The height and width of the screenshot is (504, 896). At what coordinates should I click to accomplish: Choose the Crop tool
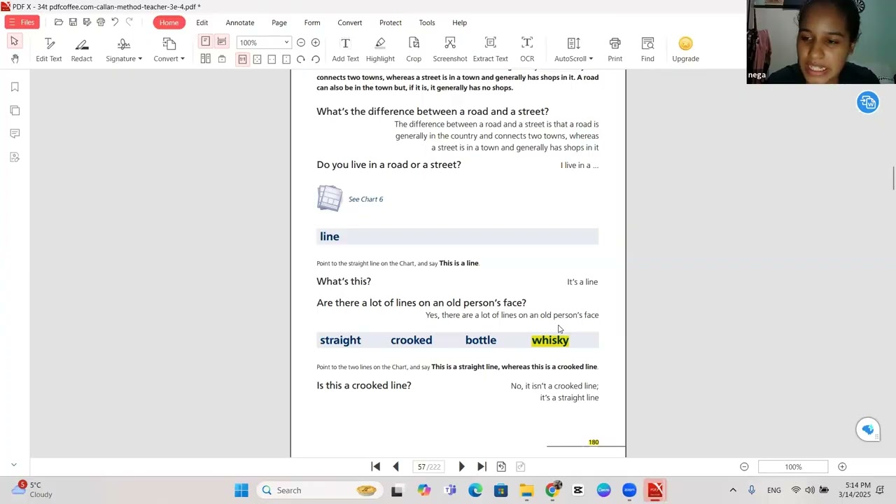[414, 50]
